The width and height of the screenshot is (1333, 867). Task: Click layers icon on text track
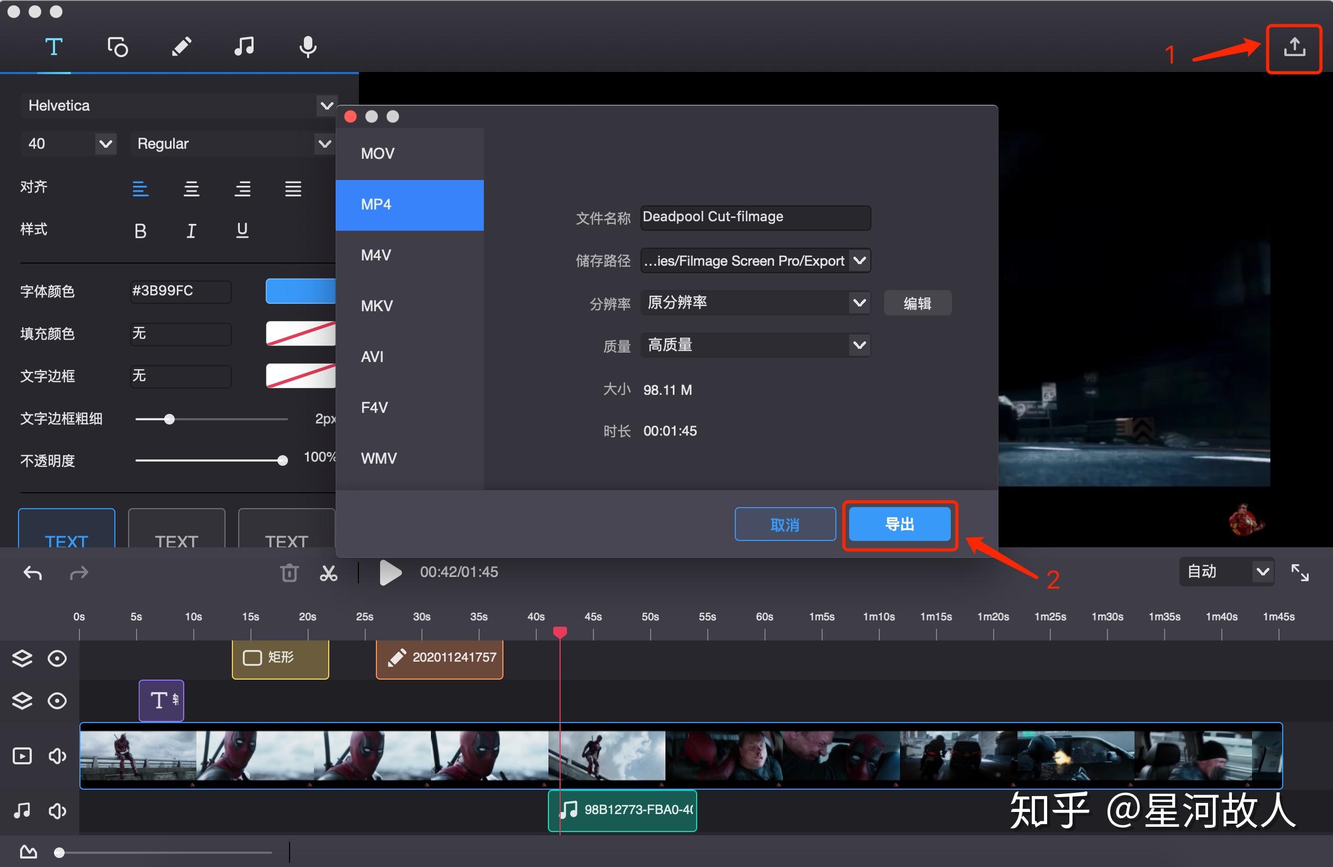22,701
